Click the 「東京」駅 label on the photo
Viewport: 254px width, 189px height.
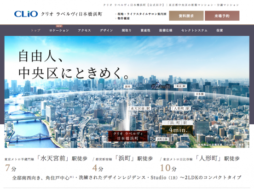point(180,86)
